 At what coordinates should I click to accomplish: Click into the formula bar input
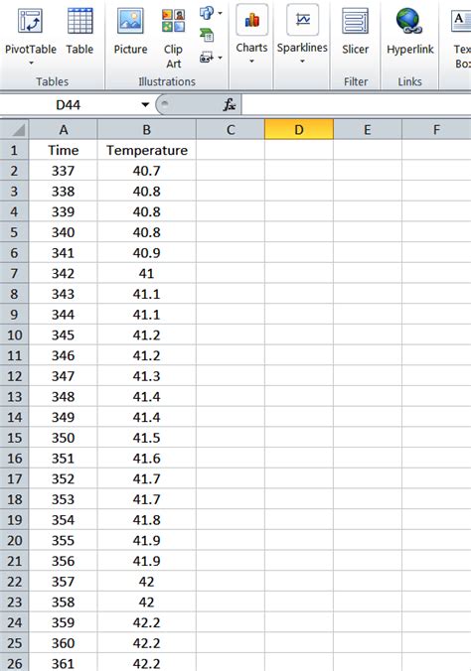click(x=356, y=104)
